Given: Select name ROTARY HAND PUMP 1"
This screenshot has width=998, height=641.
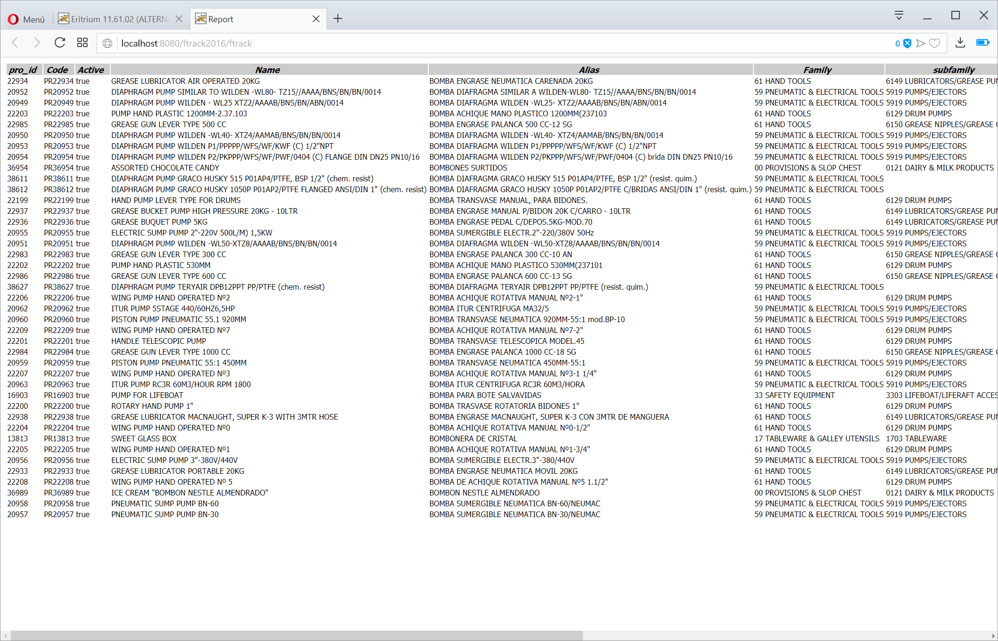Looking at the screenshot, I should click(152, 406).
